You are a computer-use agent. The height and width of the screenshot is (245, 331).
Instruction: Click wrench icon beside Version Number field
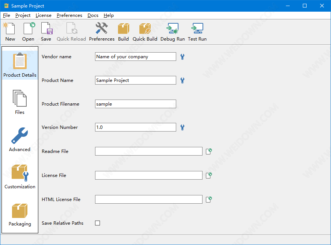(182, 127)
